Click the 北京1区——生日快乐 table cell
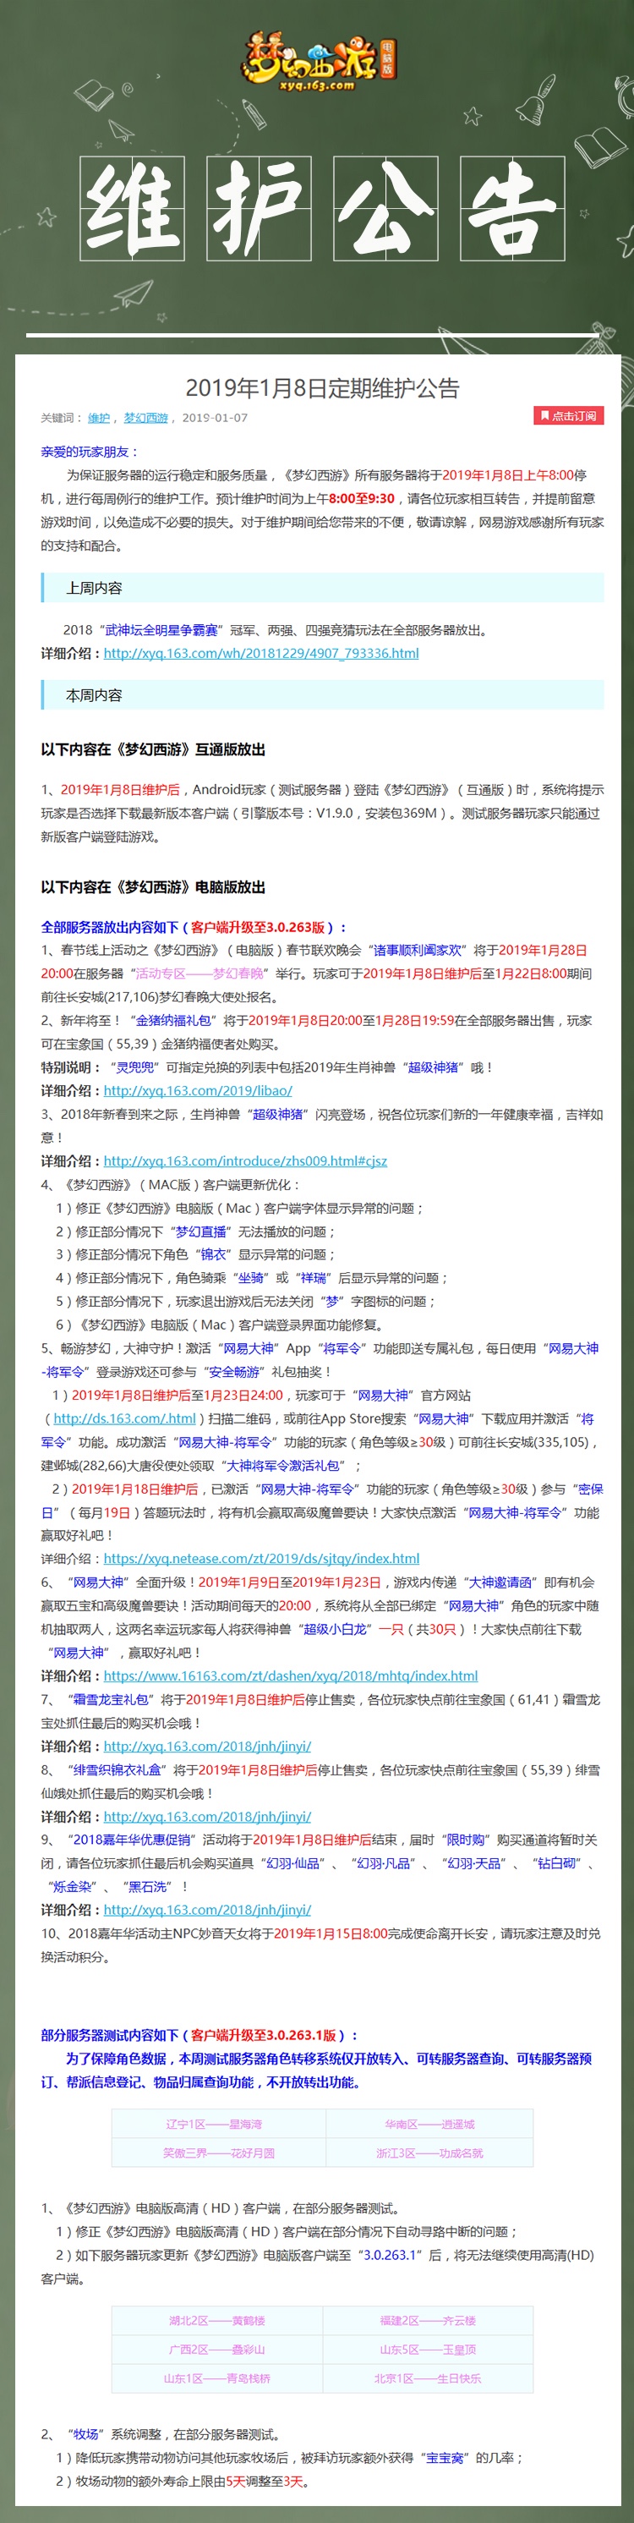 point(428,2378)
